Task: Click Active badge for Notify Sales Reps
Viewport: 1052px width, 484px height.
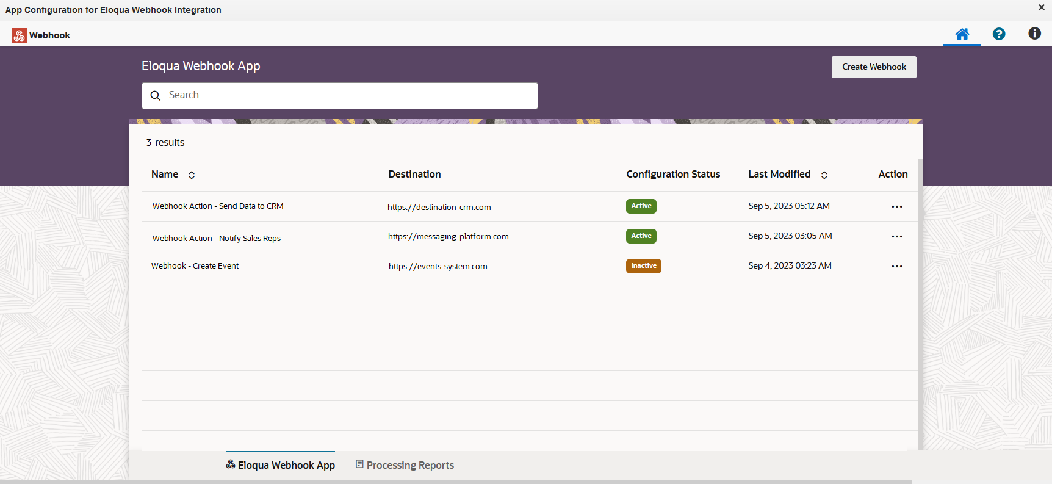Action: point(641,236)
